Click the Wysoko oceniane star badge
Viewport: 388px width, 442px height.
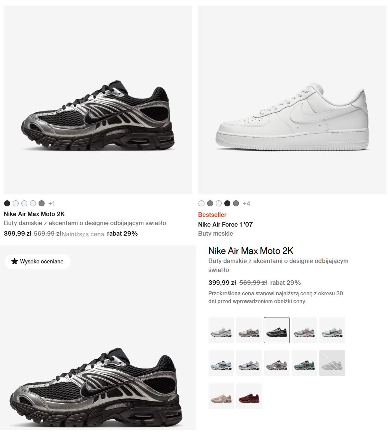coord(38,262)
